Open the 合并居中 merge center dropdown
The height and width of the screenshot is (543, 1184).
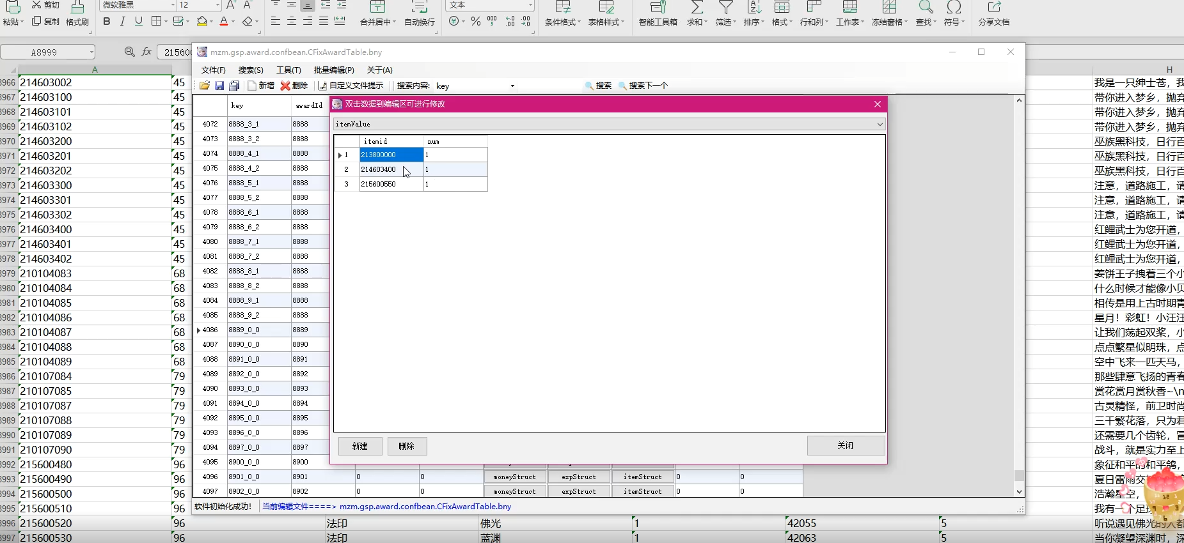(378, 22)
